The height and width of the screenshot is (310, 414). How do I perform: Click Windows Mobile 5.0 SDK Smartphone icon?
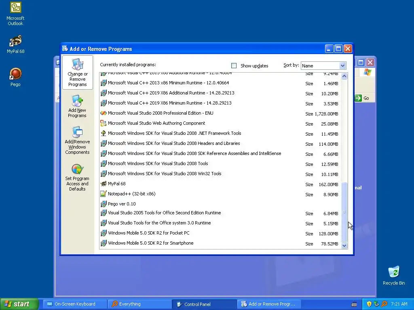click(x=103, y=243)
